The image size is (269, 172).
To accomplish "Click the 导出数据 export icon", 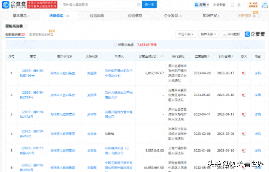I will 232,34.
